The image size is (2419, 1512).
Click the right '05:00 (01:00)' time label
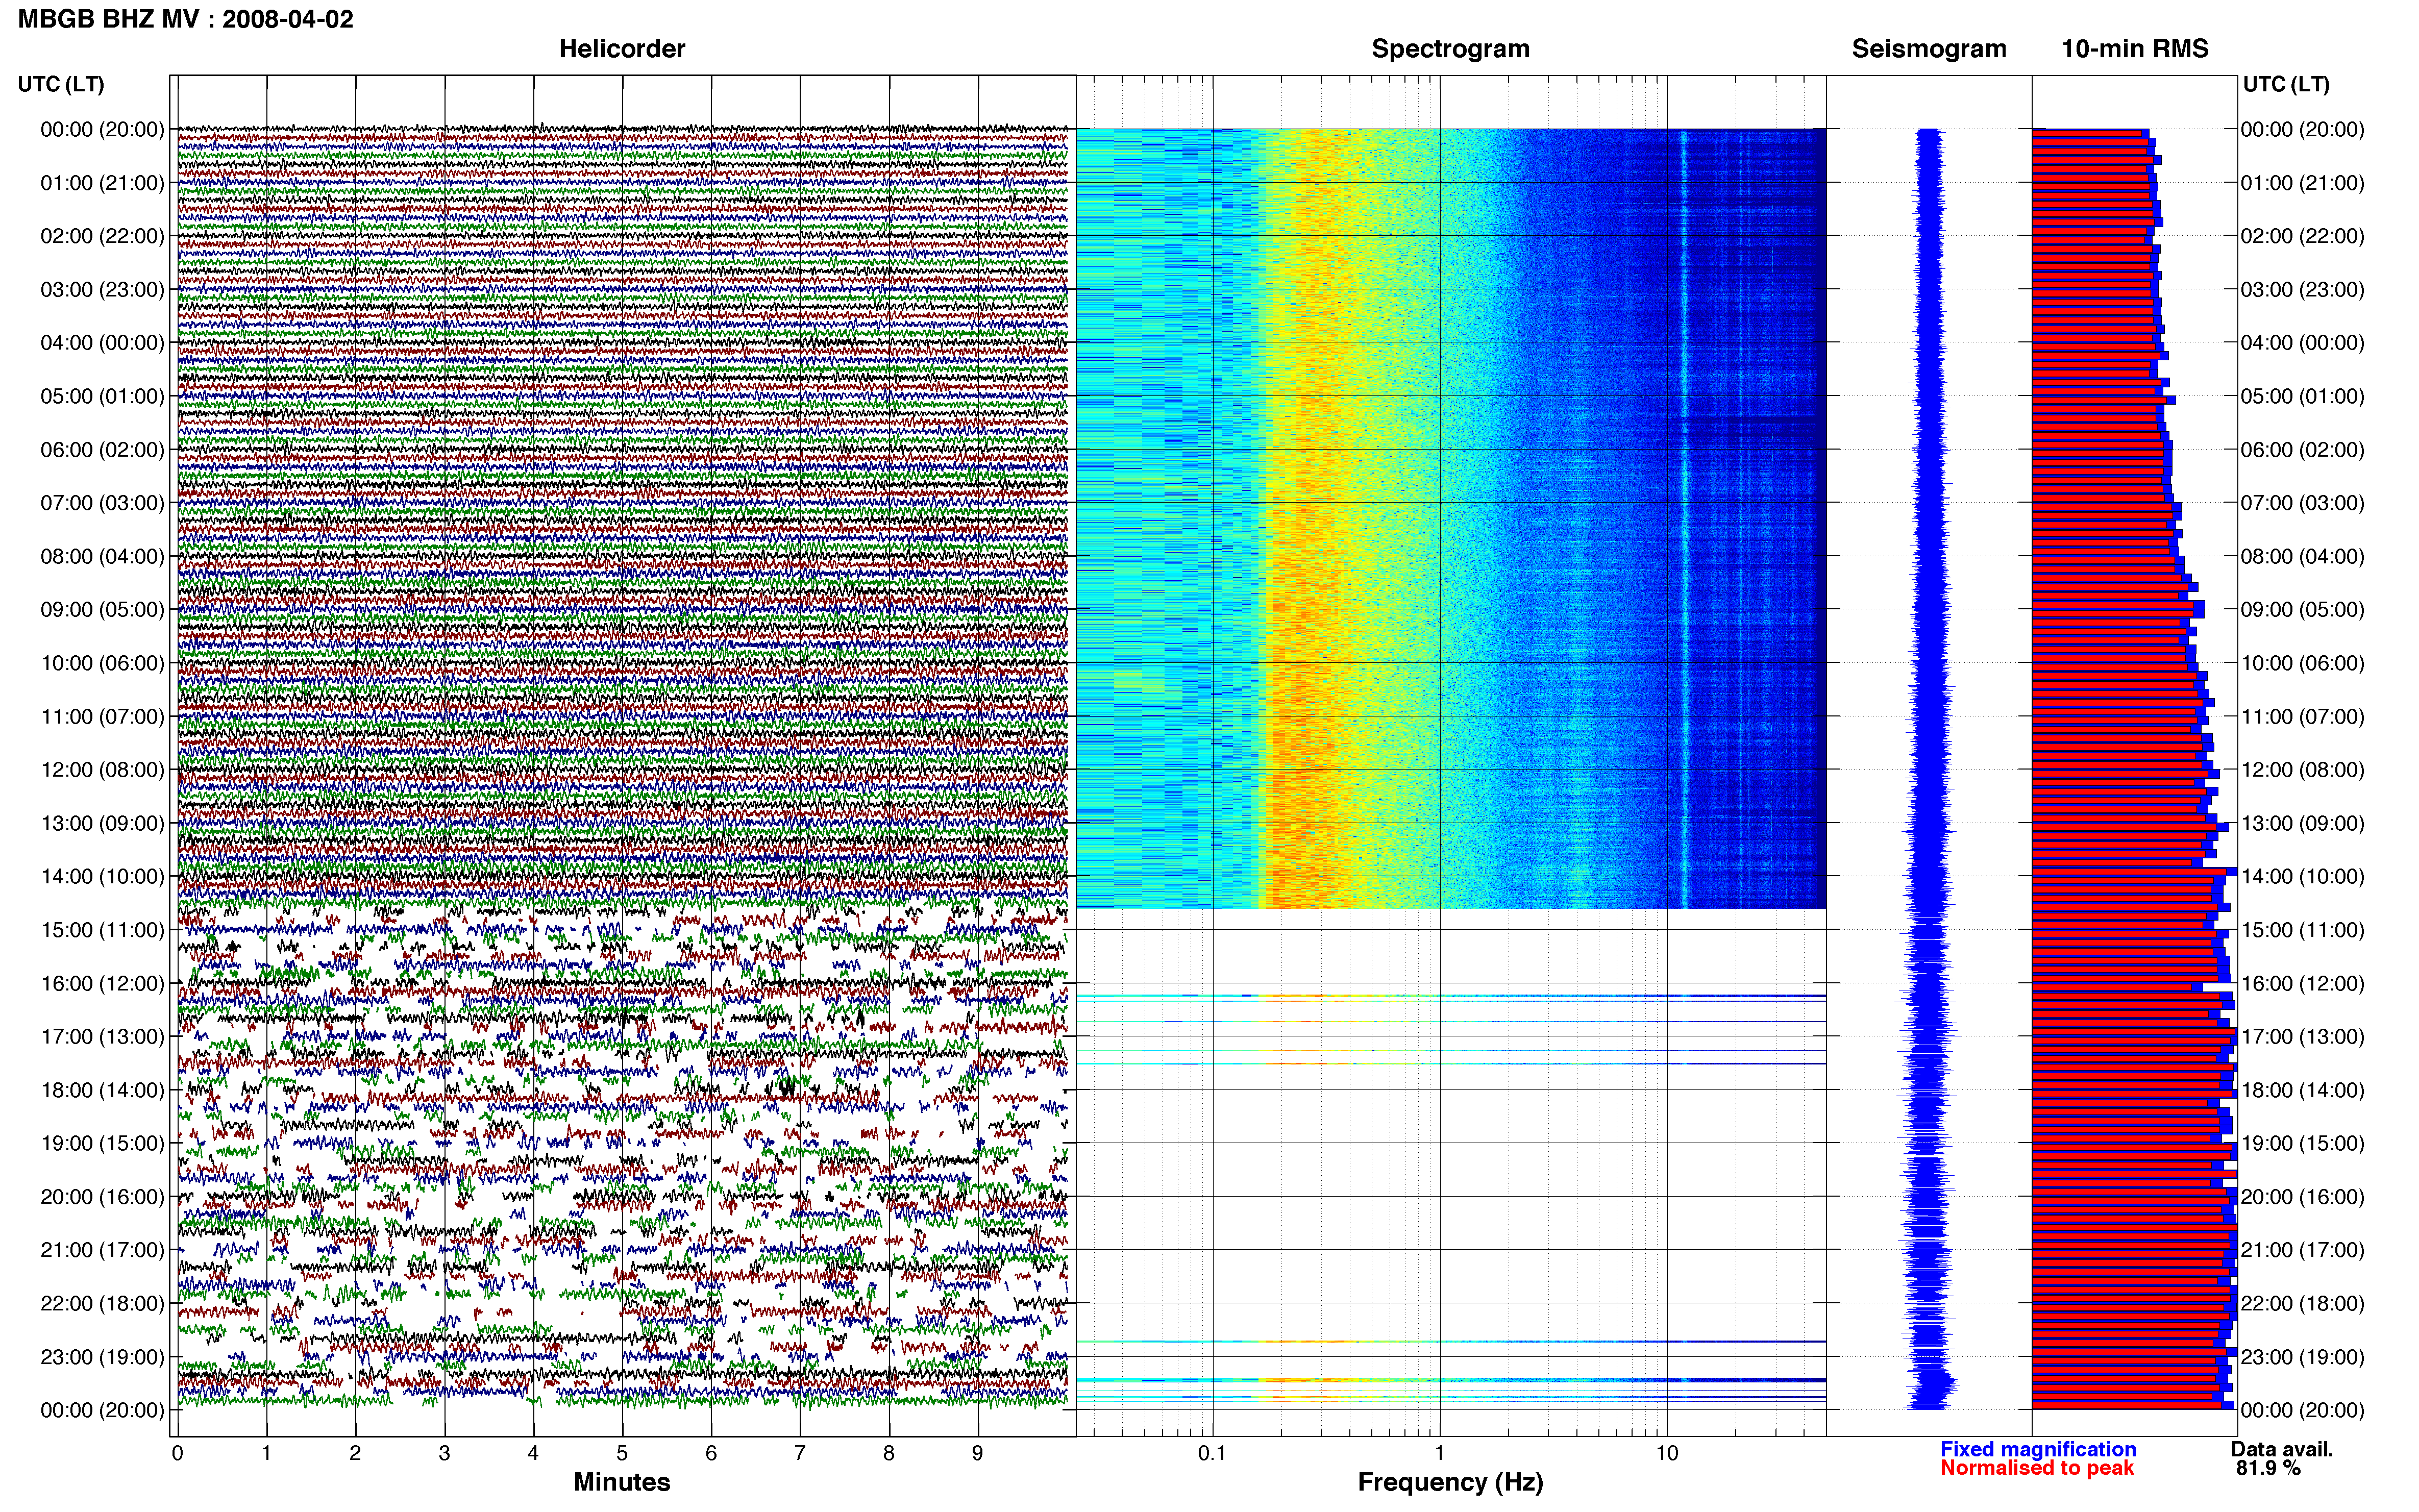(x=2302, y=396)
